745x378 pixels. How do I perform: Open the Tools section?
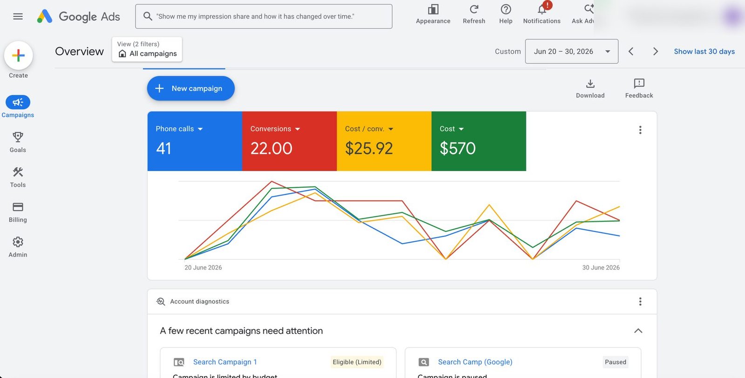(18, 177)
